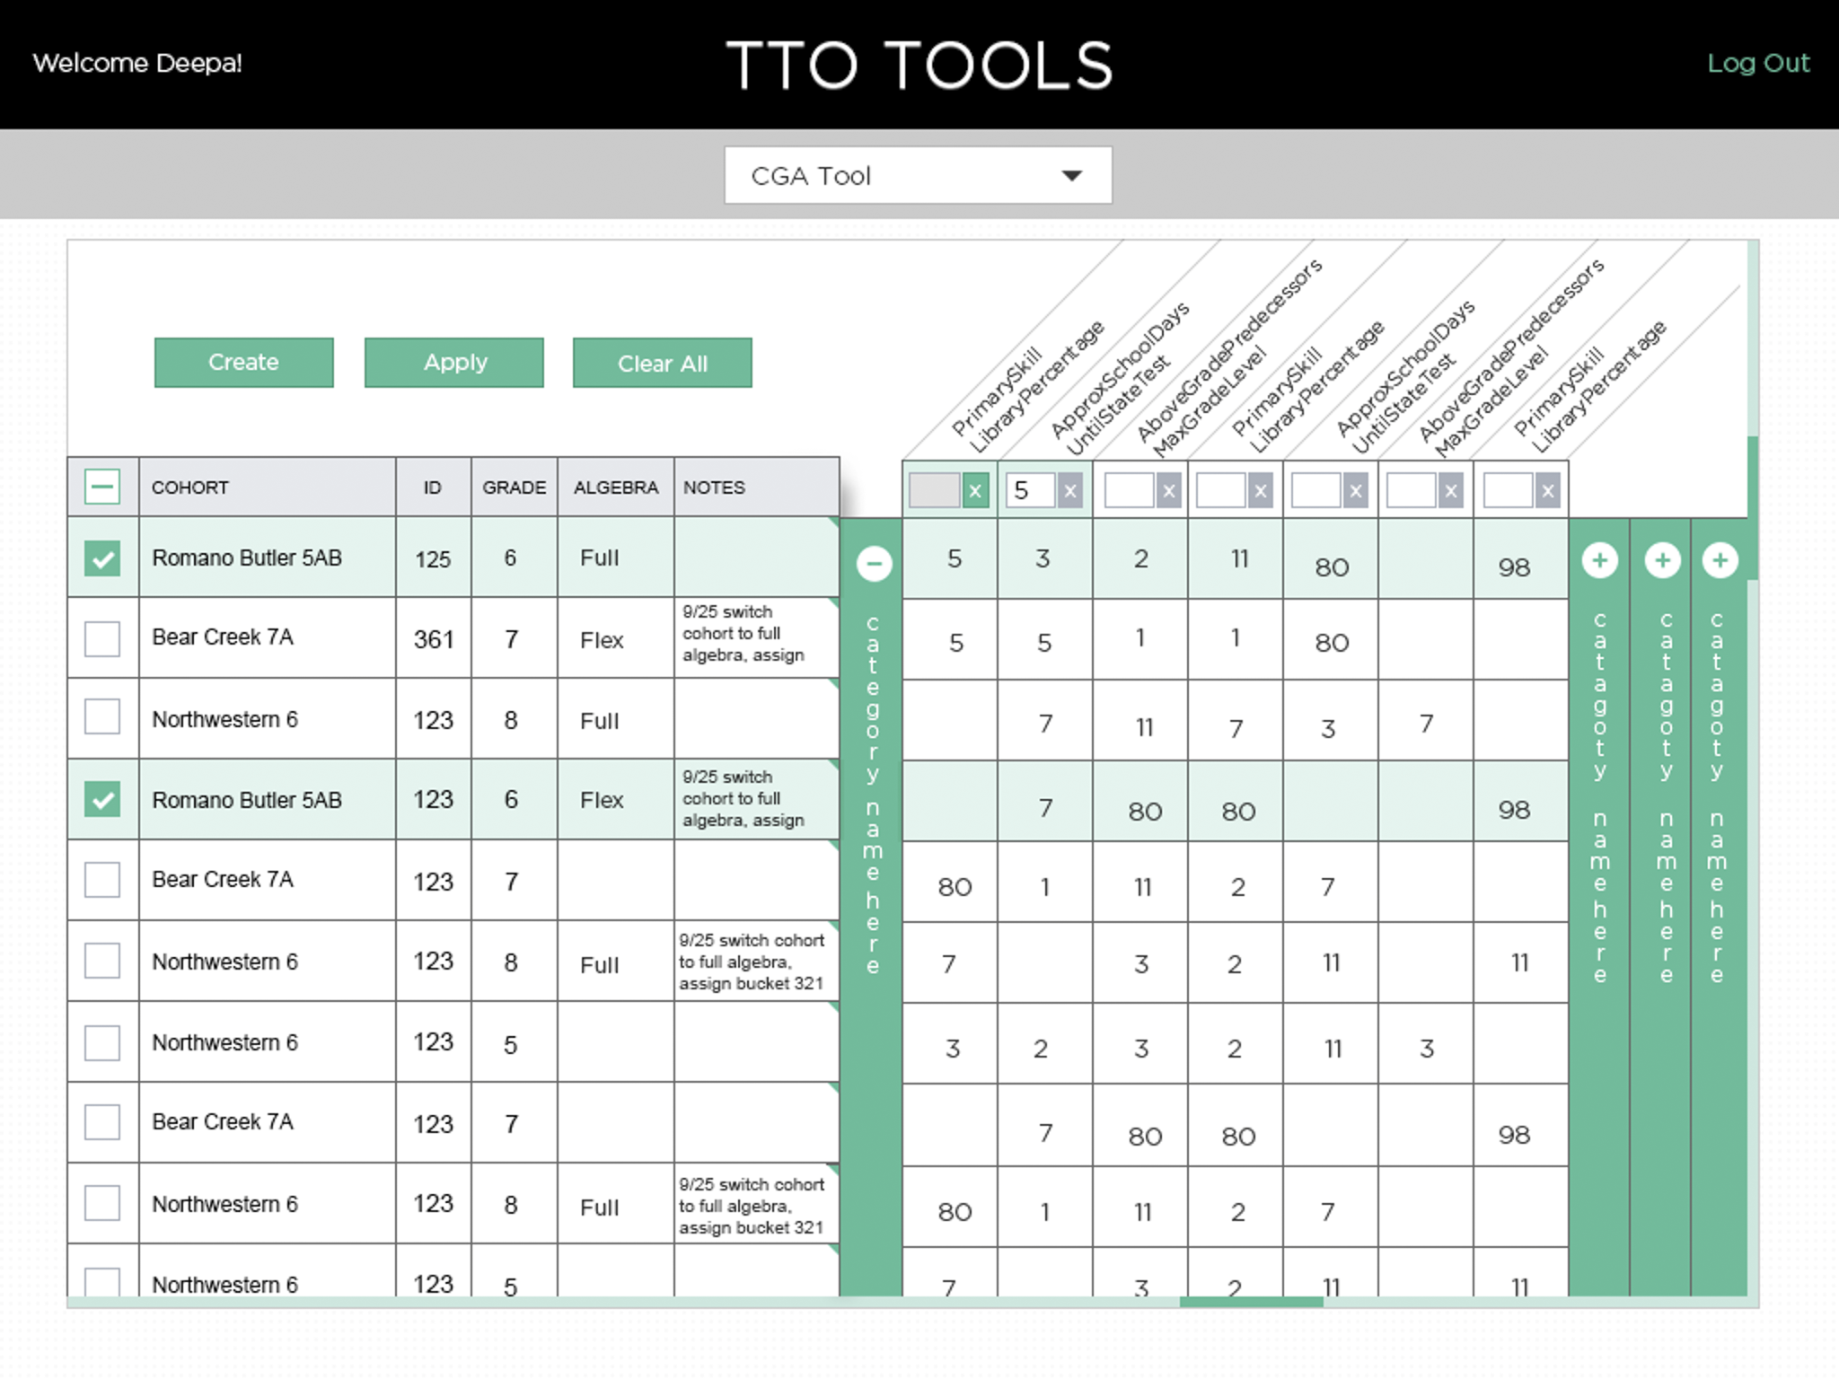Click the minus icon in the table header corner
This screenshot has width=1839, height=1379.
point(101,487)
